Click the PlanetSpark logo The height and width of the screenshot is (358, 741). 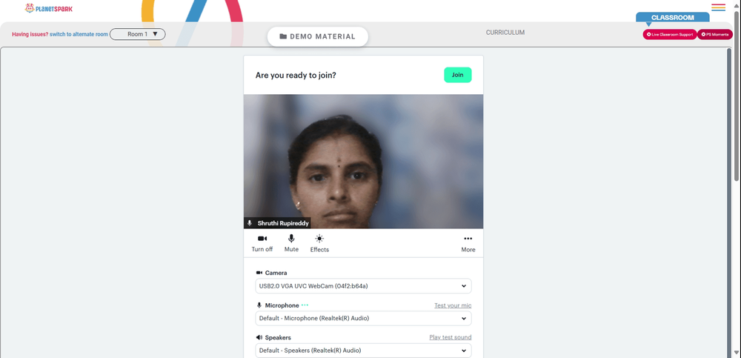49,8
